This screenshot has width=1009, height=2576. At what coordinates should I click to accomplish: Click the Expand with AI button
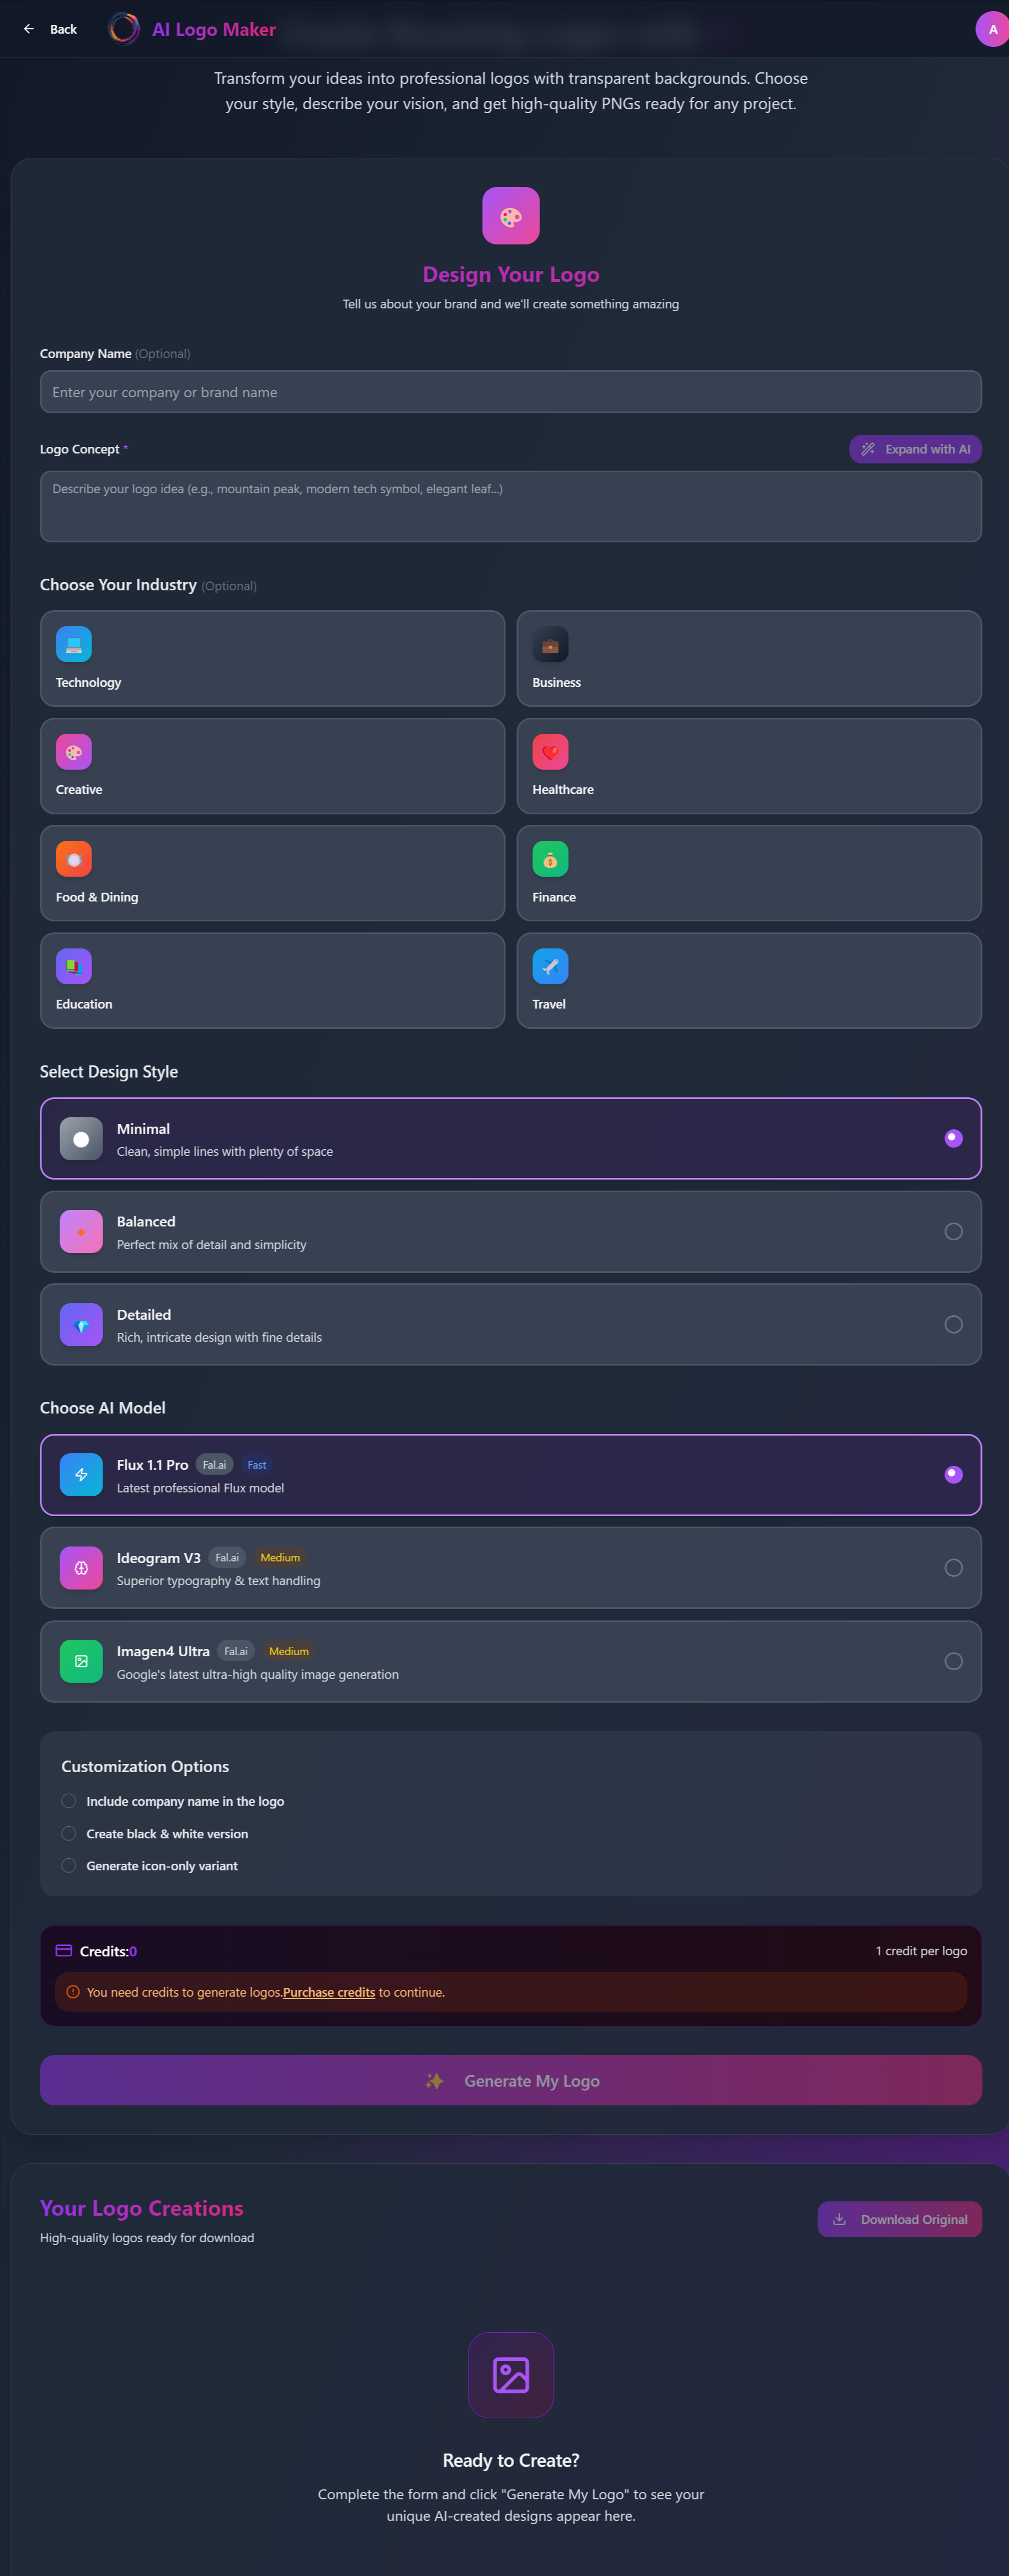tap(915, 449)
